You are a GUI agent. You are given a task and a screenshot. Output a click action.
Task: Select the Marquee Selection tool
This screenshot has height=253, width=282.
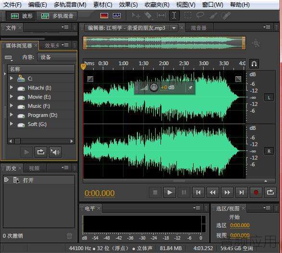coord(188,15)
